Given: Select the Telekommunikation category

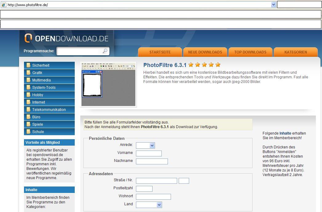Looking at the screenshot, I should (49, 109).
